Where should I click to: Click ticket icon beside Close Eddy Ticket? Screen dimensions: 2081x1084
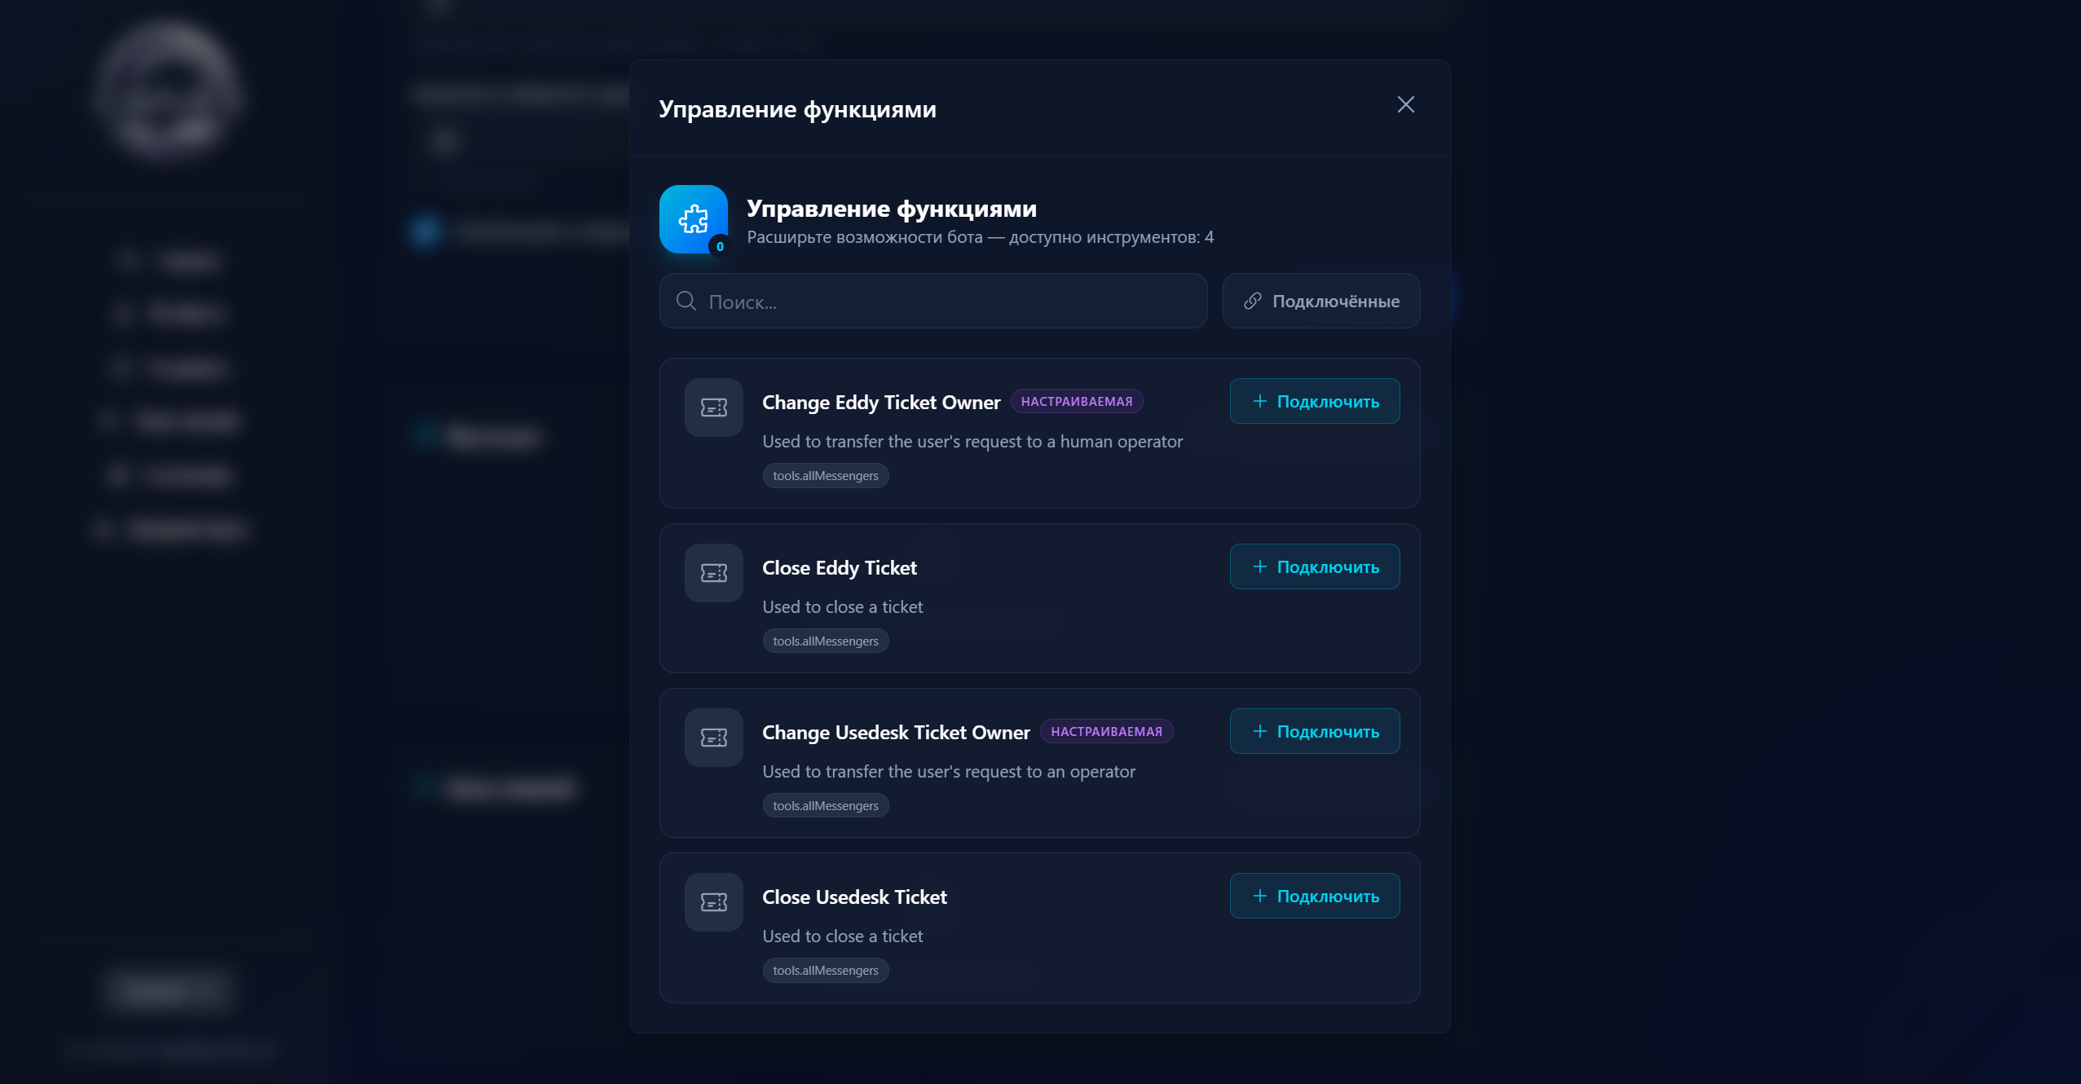(713, 573)
